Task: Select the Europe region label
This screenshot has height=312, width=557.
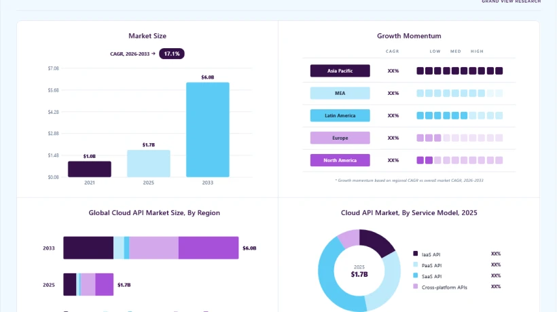Action: click(x=340, y=138)
